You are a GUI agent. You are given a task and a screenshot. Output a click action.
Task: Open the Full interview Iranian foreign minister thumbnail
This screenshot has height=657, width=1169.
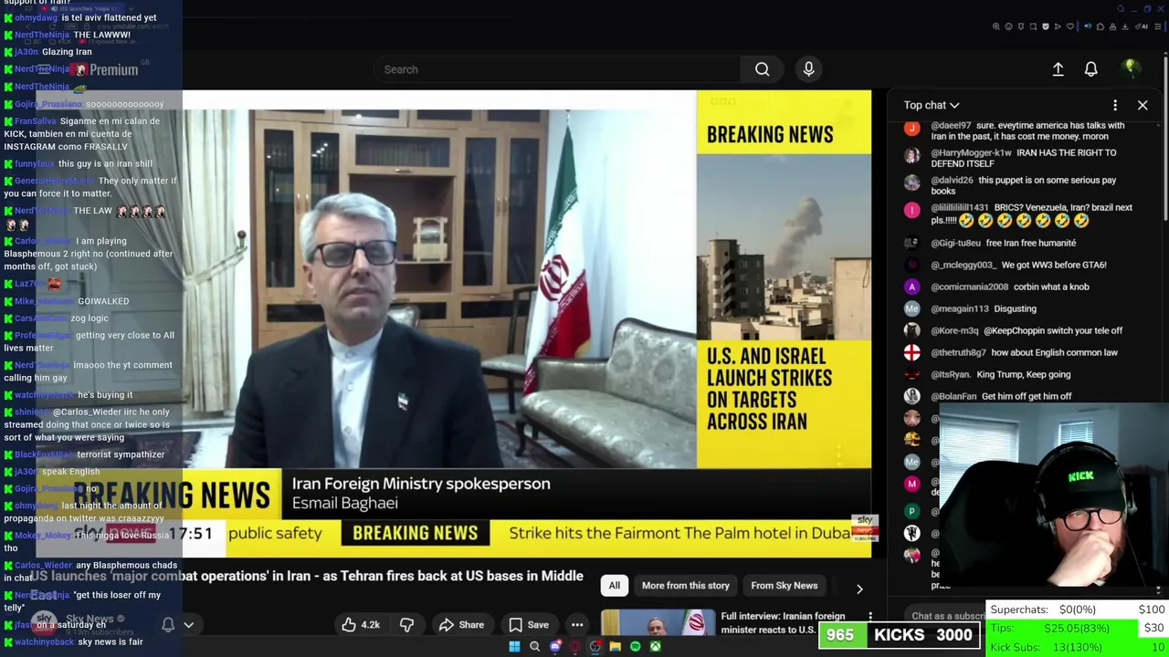coord(658,623)
